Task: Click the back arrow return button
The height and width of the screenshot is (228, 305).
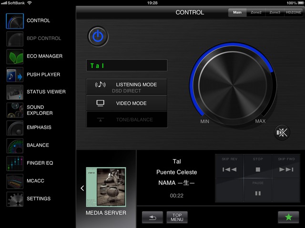Action: pyautogui.click(x=152, y=218)
